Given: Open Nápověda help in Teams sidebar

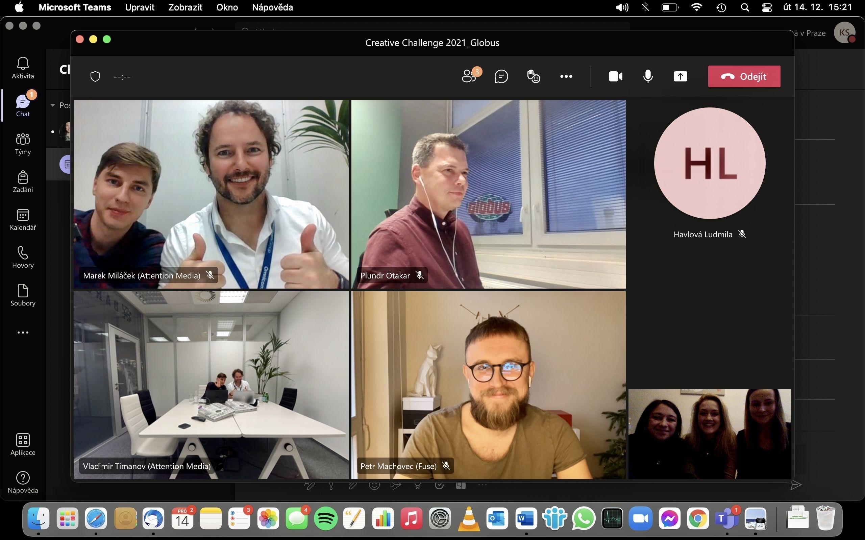Looking at the screenshot, I should (23, 482).
